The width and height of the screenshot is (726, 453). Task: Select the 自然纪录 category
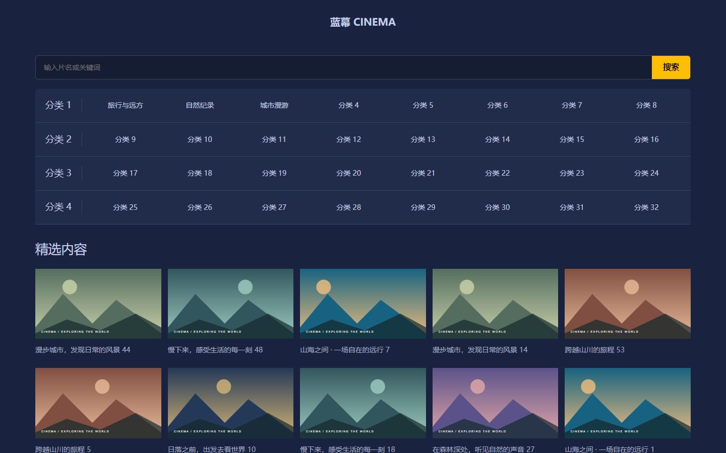pos(200,105)
